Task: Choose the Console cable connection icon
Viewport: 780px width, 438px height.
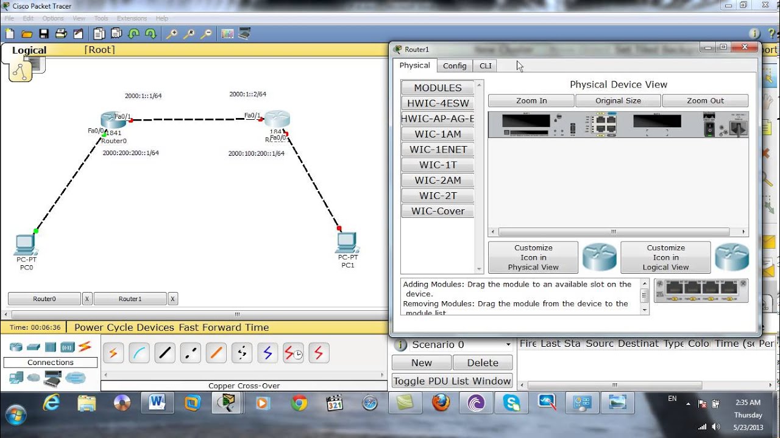Action: (139, 353)
